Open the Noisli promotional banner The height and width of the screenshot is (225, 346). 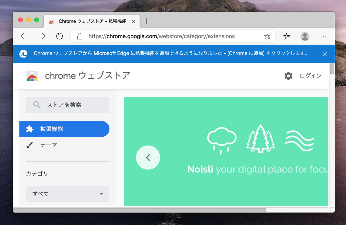tap(226, 151)
